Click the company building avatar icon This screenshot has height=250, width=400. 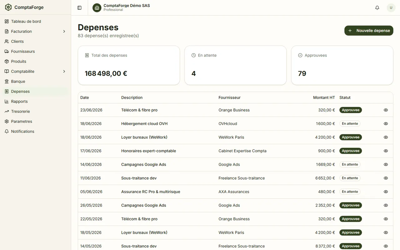(97, 8)
